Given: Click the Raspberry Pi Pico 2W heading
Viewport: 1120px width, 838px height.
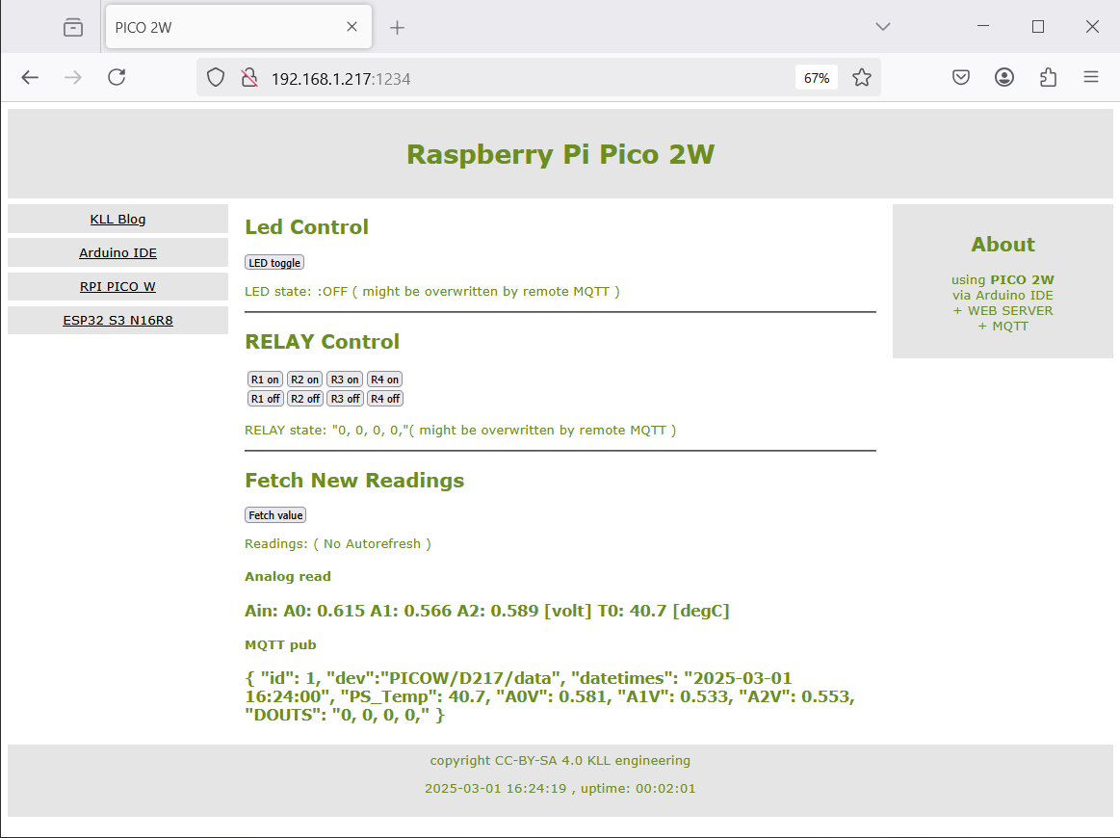Looking at the screenshot, I should (560, 154).
